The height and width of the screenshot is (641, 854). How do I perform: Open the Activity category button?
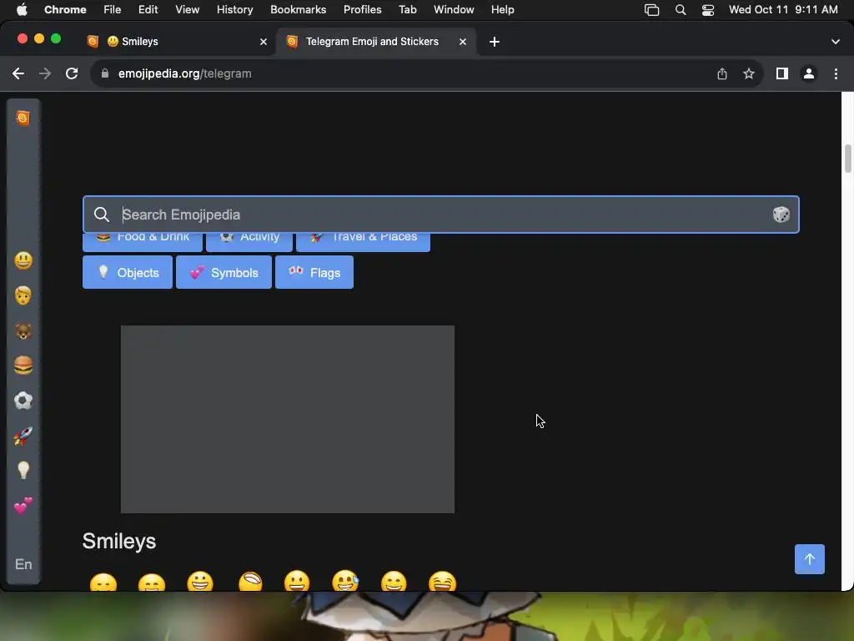click(x=249, y=242)
